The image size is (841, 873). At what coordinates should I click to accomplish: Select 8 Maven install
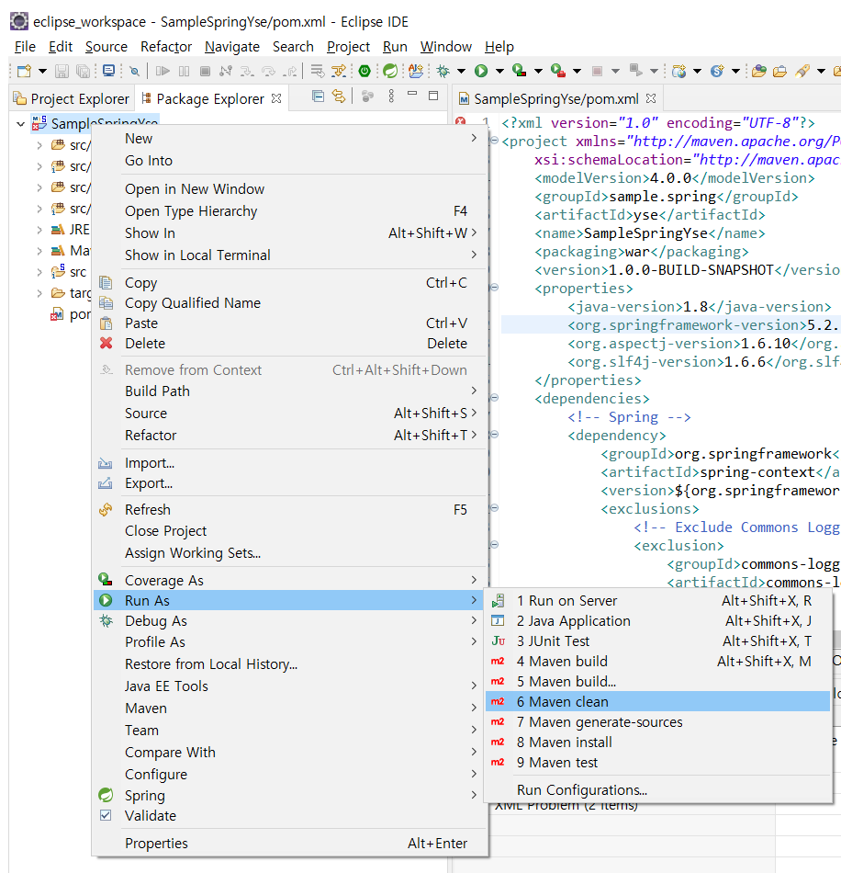658,743
